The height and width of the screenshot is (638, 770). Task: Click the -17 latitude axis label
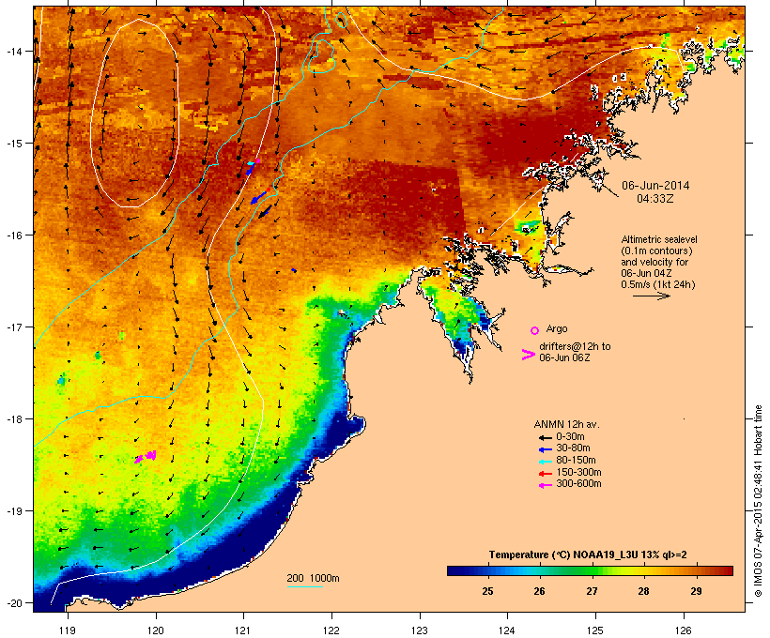click(13, 327)
